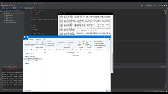Click the expand all icon in Project panel
This screenshot has width=168, height=94.
(x=16, y=8)
